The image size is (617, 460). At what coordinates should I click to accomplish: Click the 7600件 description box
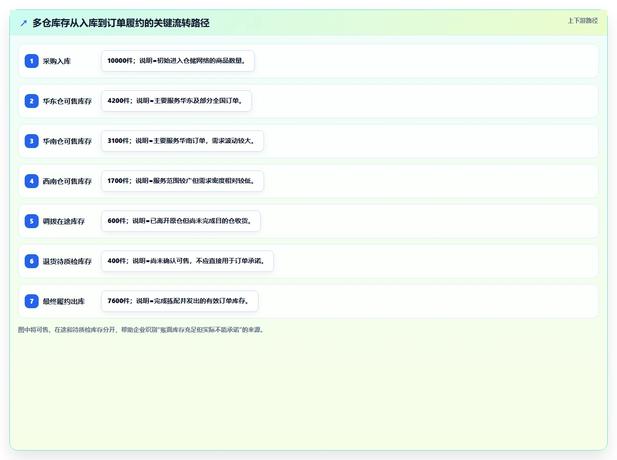180,301
